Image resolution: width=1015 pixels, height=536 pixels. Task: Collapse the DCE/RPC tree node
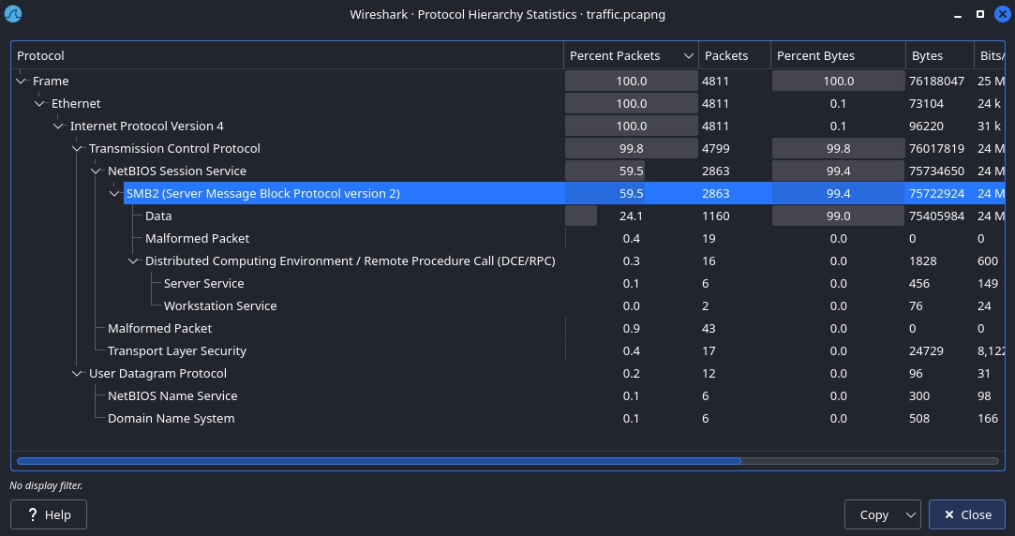pyautogui.click(x=133, y=261)
